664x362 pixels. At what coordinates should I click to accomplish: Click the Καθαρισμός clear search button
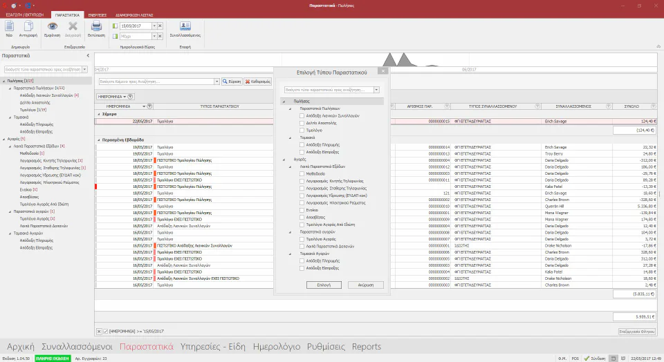click(258, 82)
